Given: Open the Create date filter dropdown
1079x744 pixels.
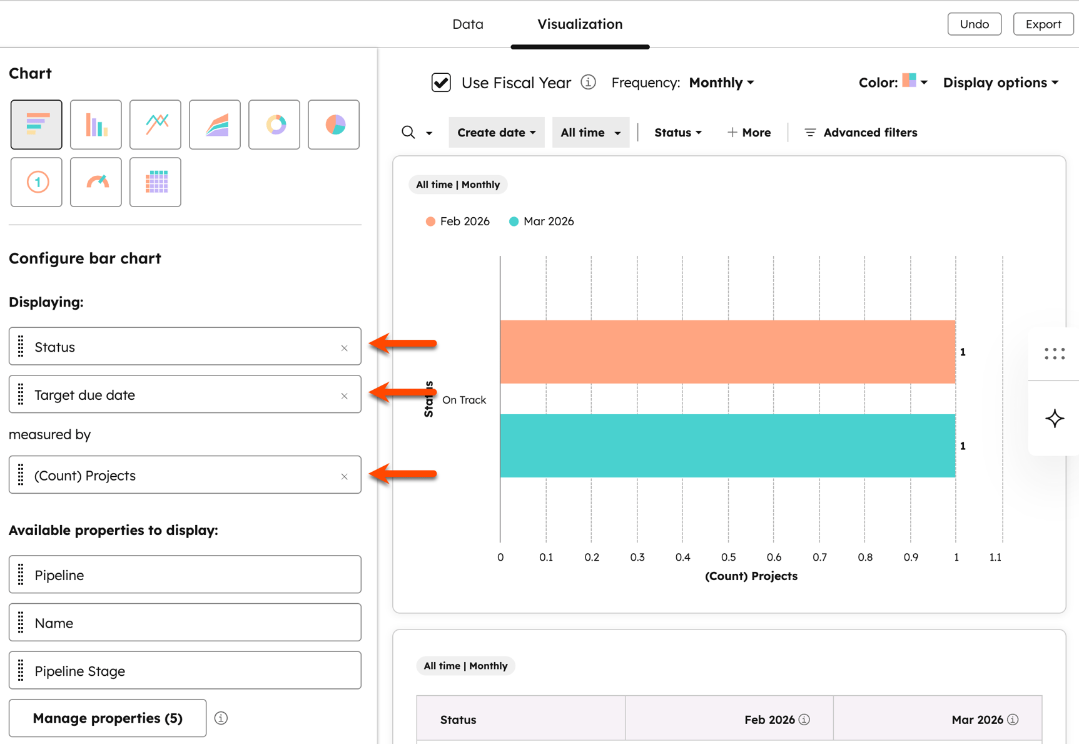Looking at the screenshot, I should (496, 133).
